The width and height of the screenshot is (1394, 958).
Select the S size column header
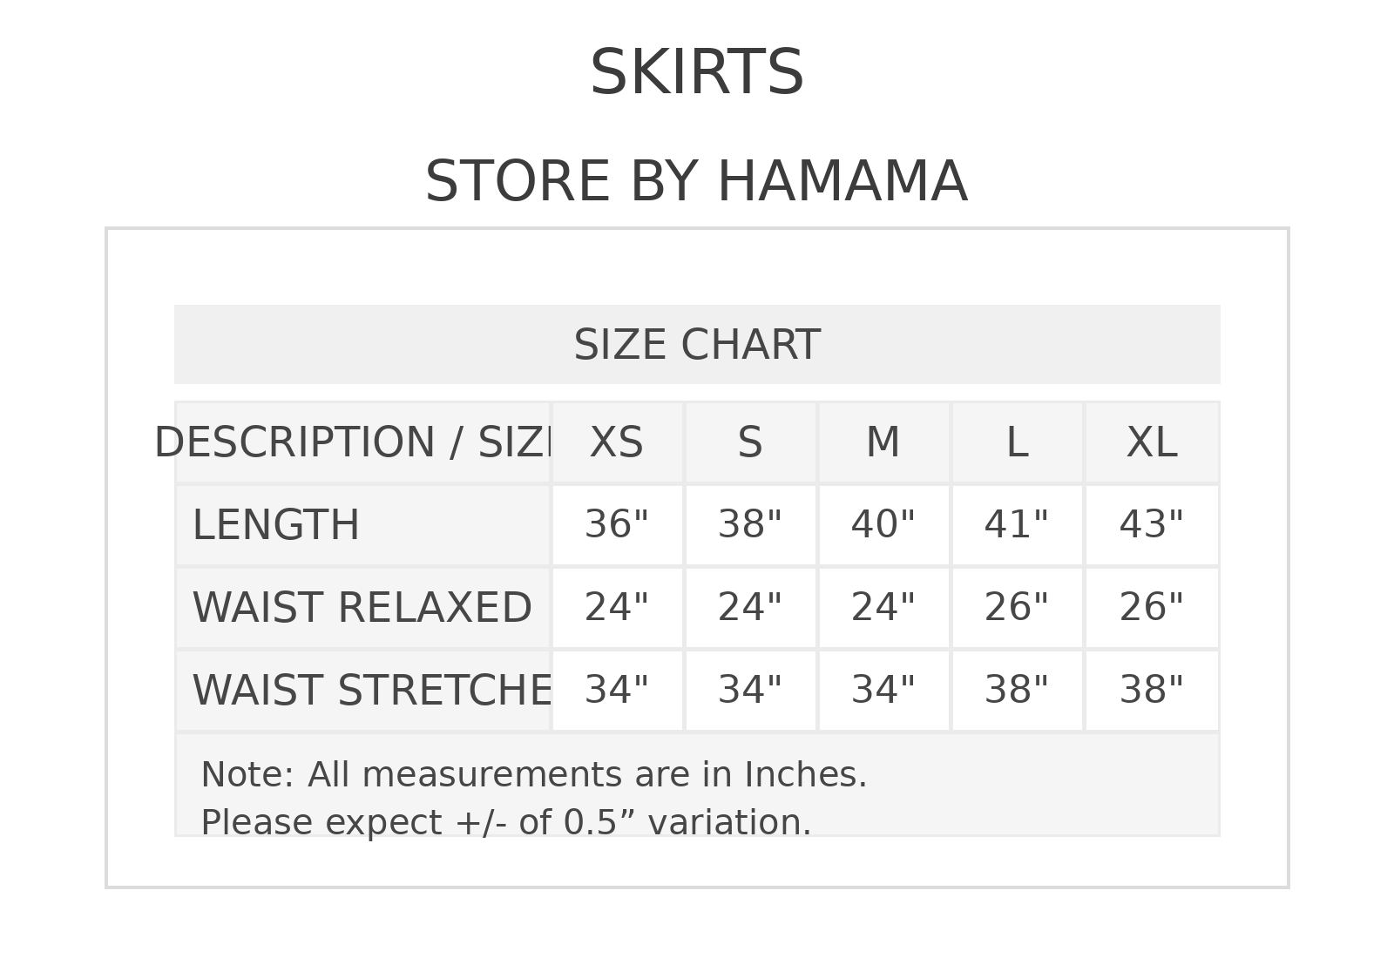click(x=750, y=442)
